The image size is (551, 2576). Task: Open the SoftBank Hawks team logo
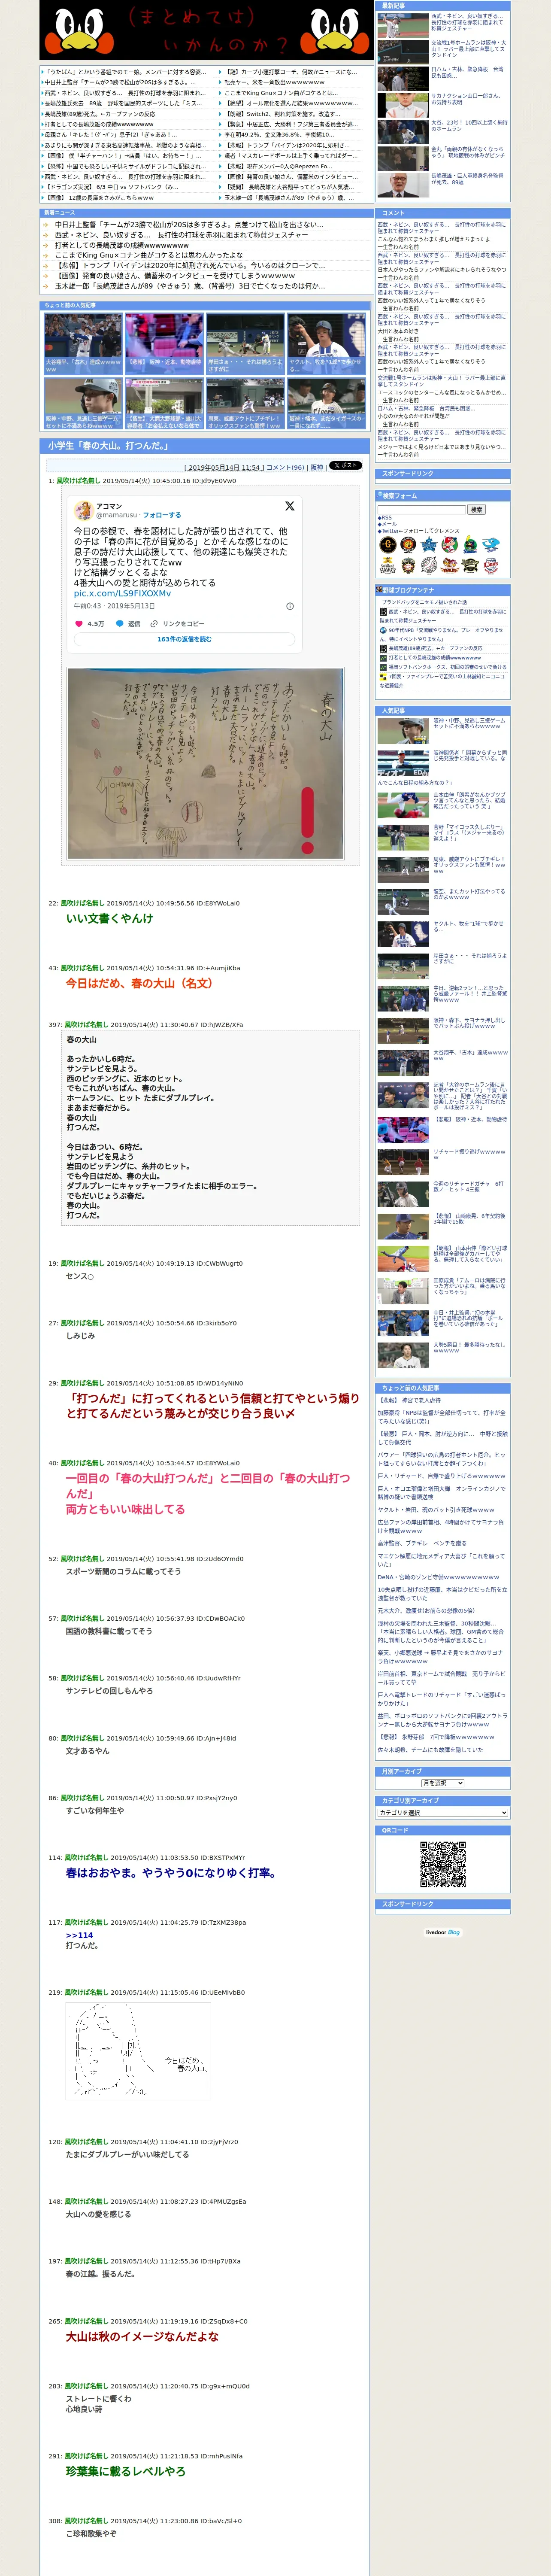coord(388,565)
